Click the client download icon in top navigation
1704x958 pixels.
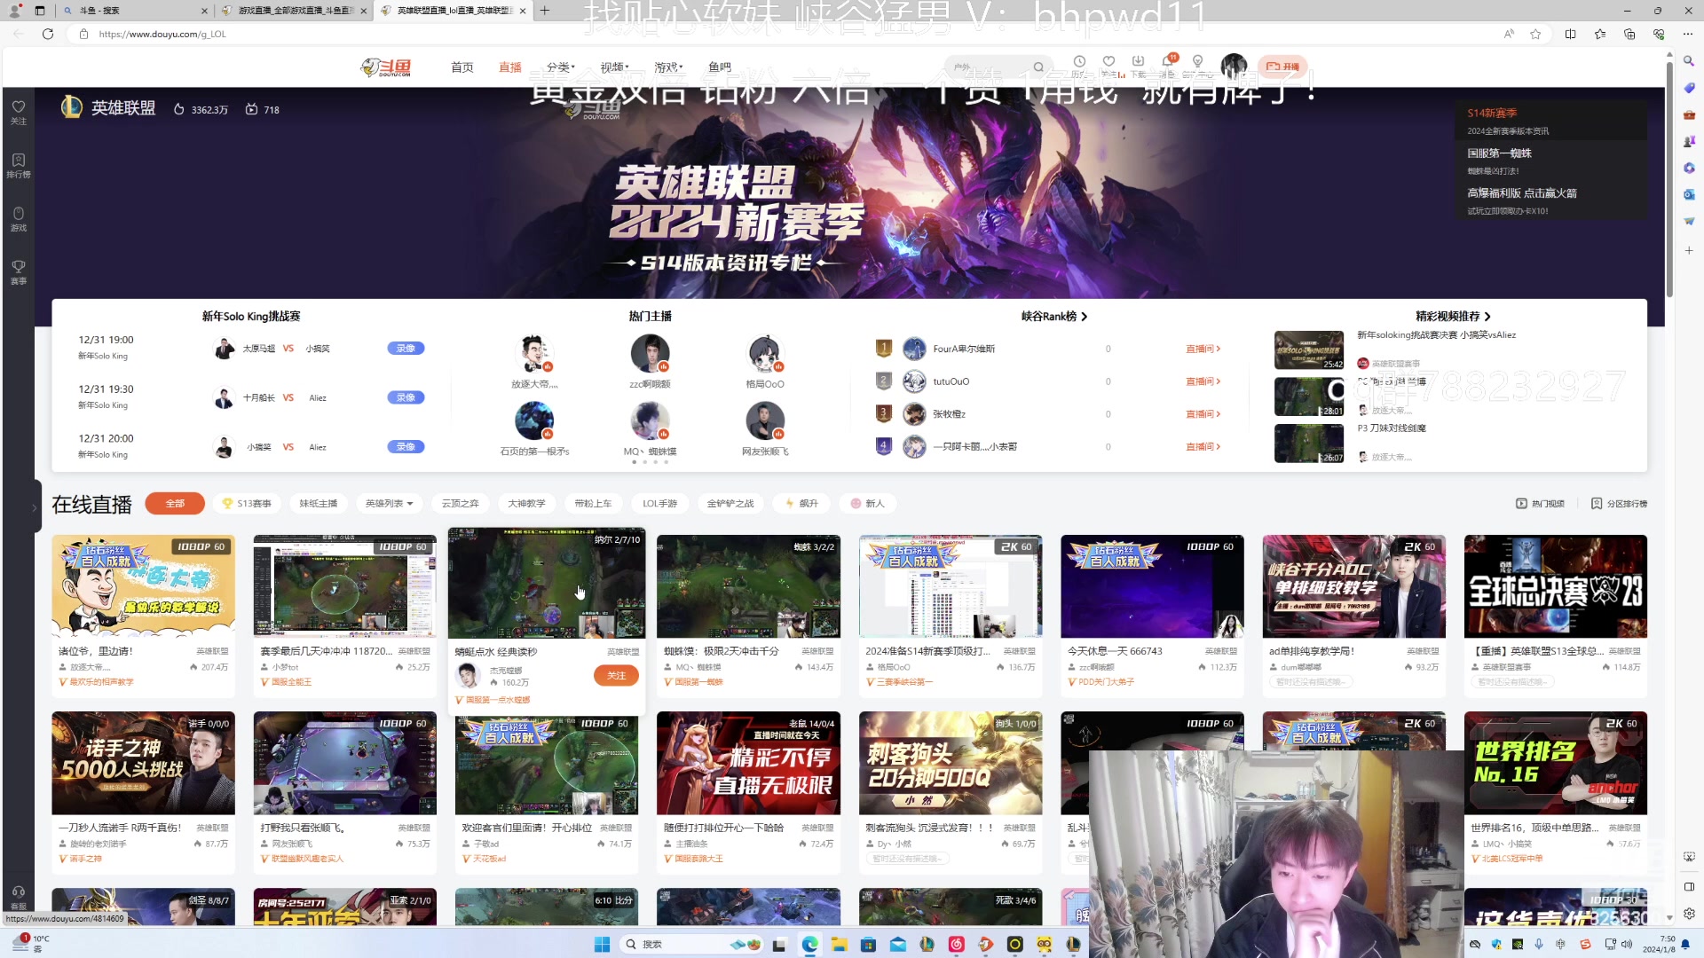[1138, 61]
